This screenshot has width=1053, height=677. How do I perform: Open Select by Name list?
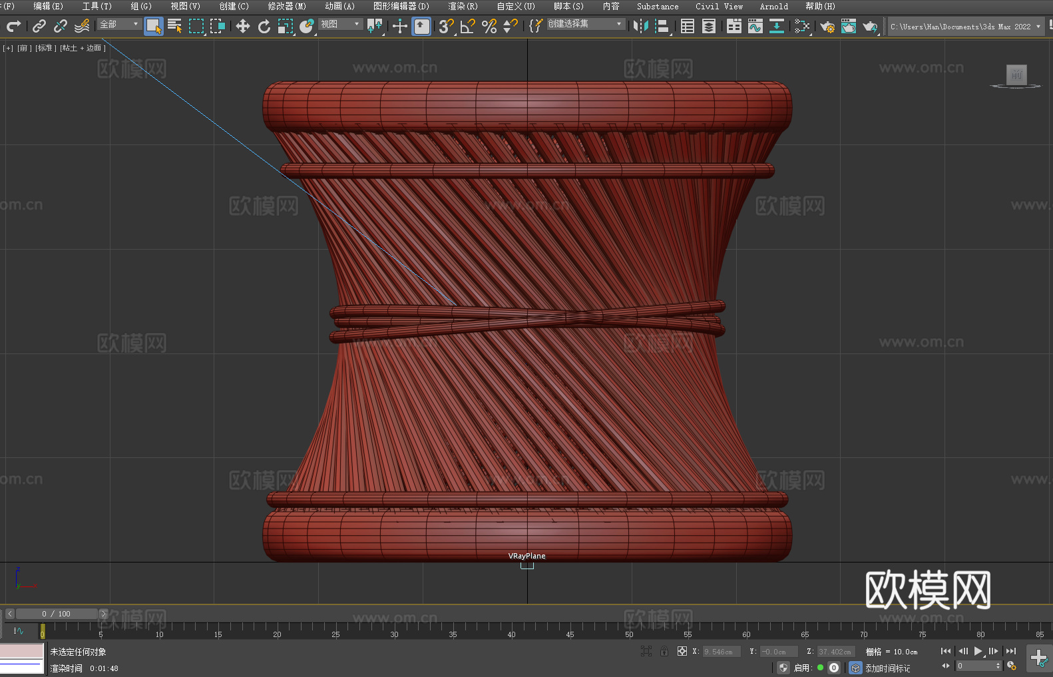175,26
